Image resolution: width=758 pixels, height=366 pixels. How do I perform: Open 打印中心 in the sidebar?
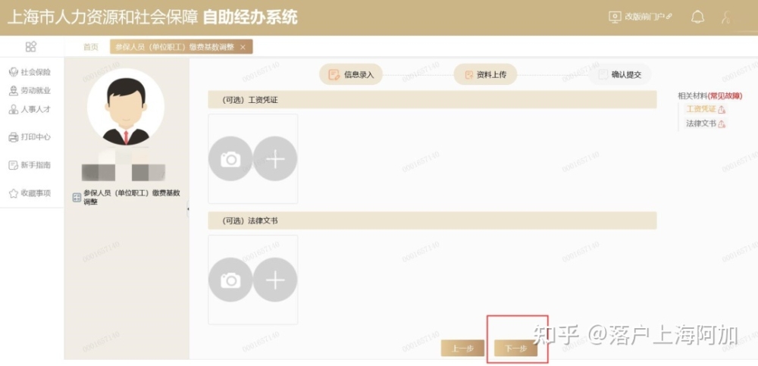point(30,137)
